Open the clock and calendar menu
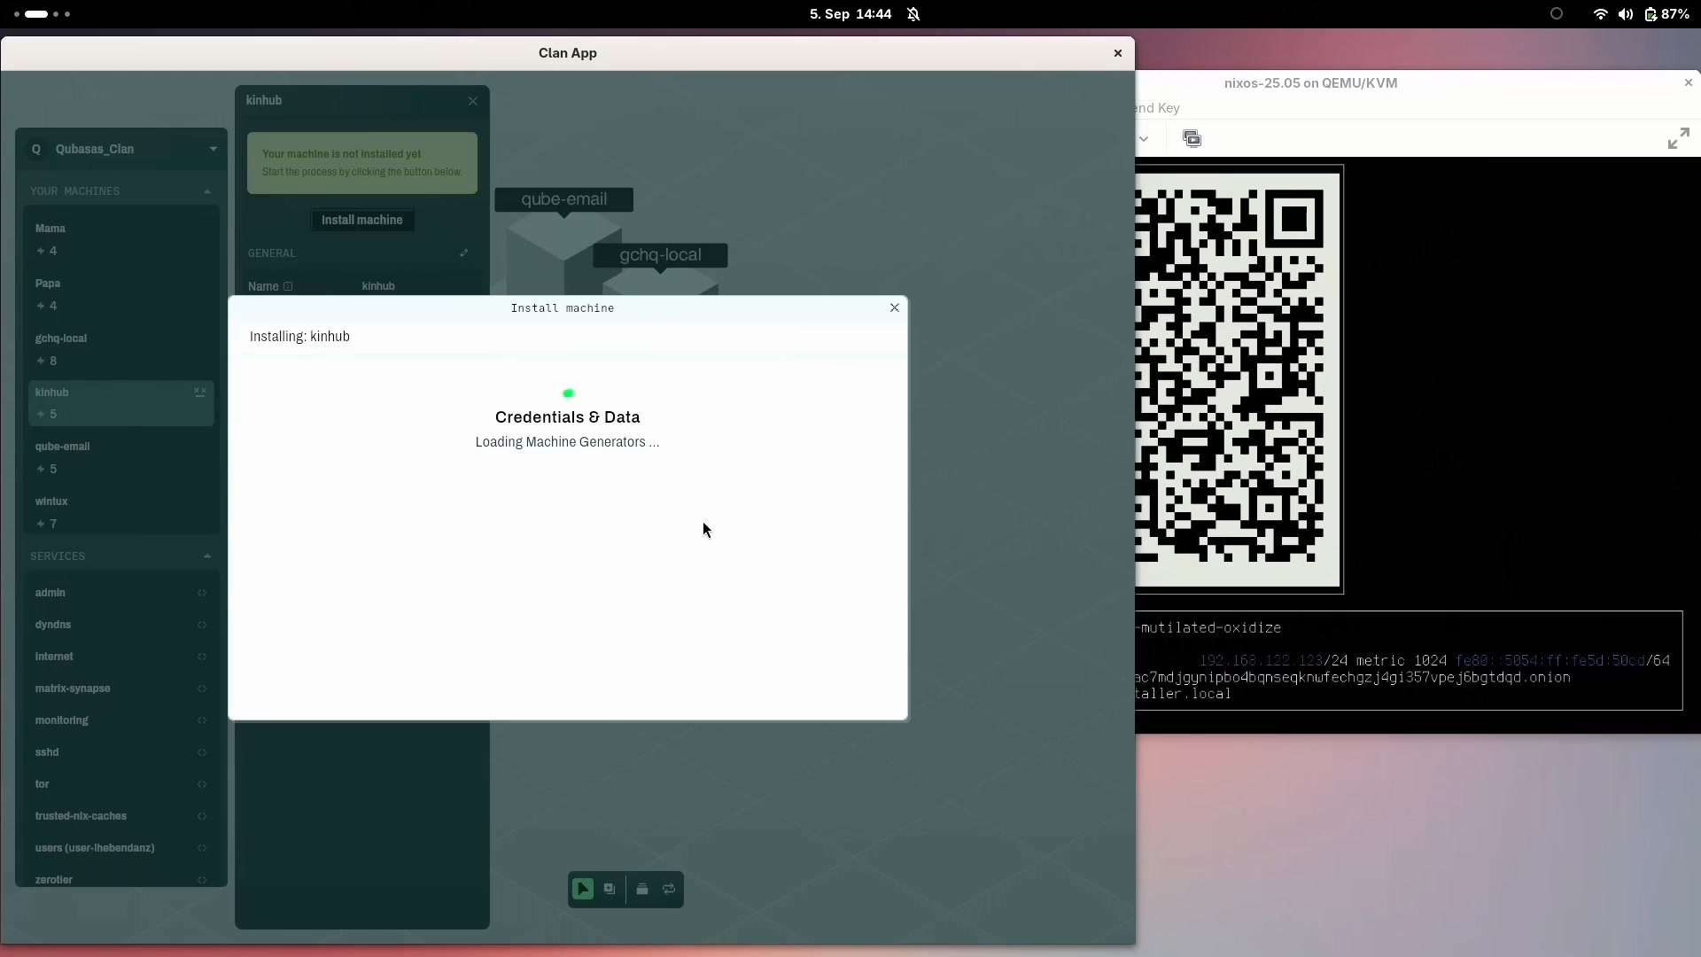 [x=850, y=14]
